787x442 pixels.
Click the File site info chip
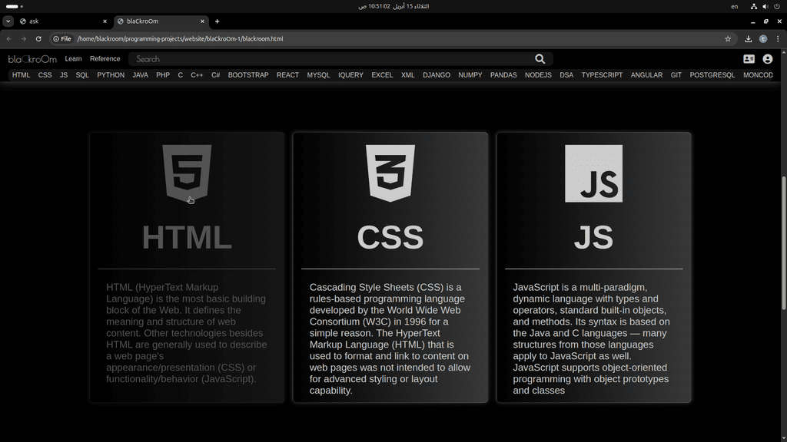(62, 38)
